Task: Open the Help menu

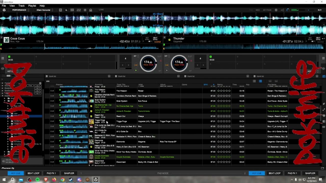Action: click(42, 6)
